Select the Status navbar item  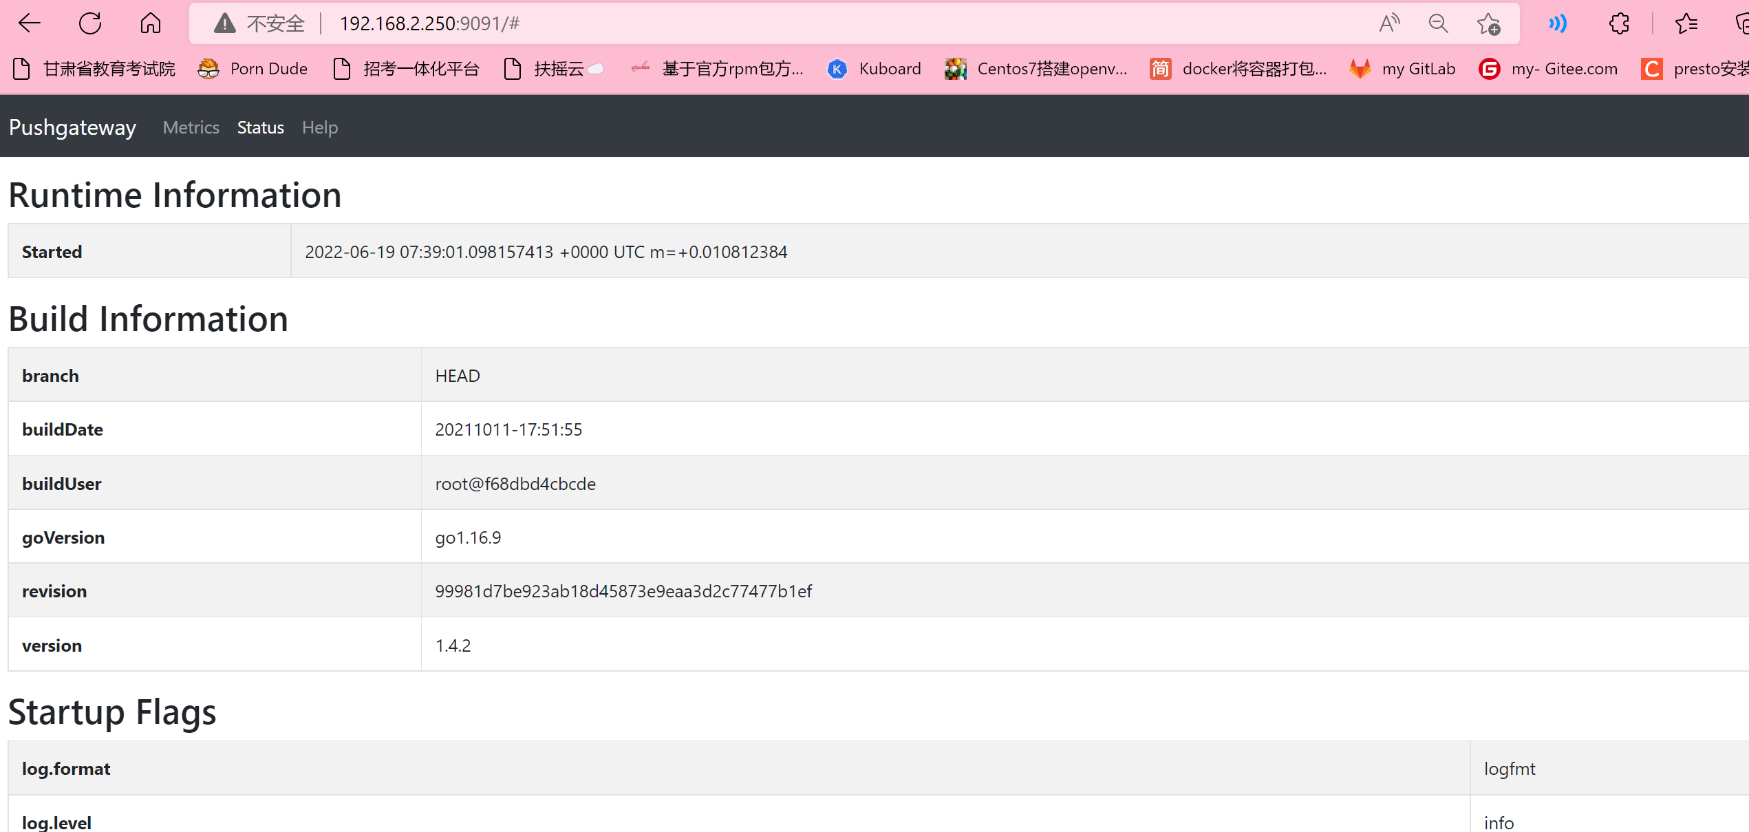click(x=260, y=127)
